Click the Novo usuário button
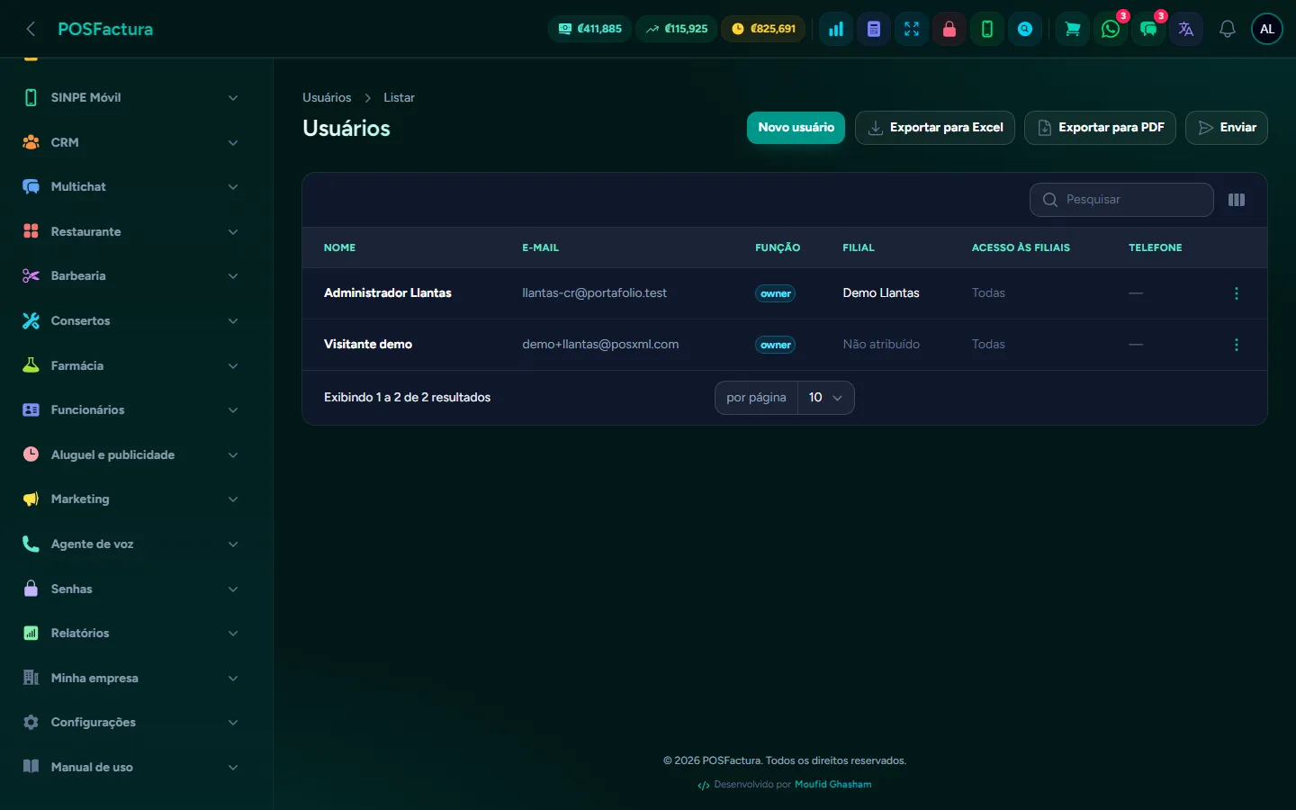This screenshot has height=810, width=1296. coord(796,128)
